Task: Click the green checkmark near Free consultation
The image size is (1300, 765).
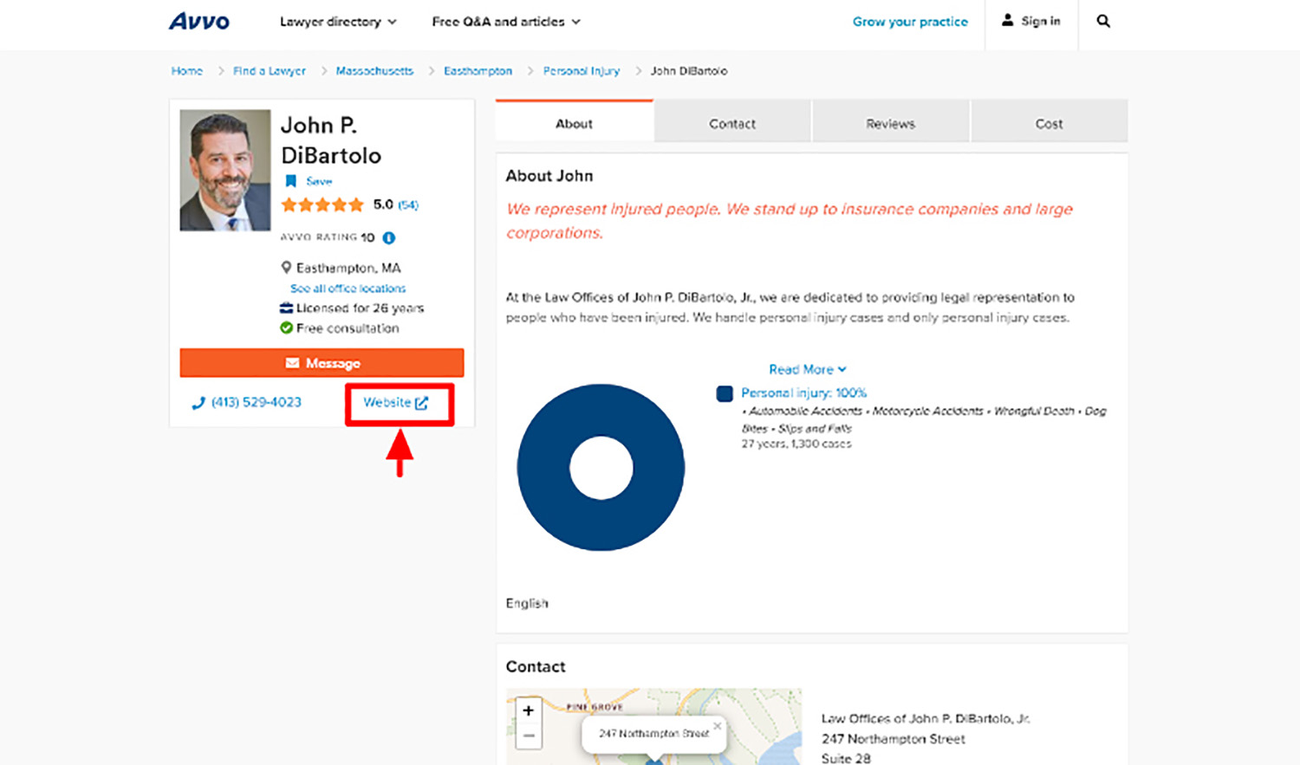Action: (x=286, y=328)
